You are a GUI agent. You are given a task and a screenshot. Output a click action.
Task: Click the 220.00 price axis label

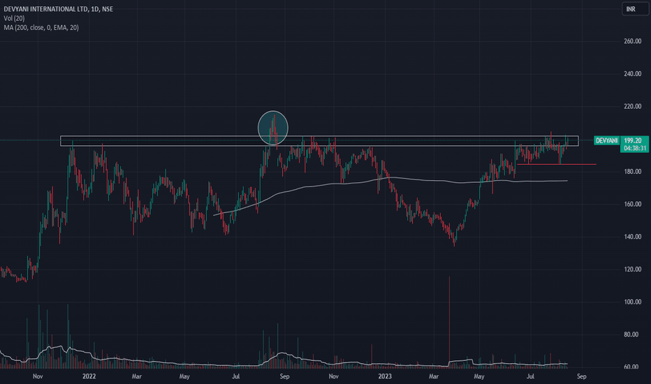point(632,106)
